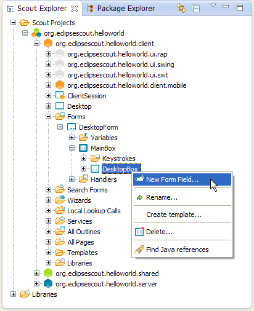The width and height of the screenshot is (254, 311).
Task: Click the orange client.mobile bundle icon
Action: pos(60,85)
